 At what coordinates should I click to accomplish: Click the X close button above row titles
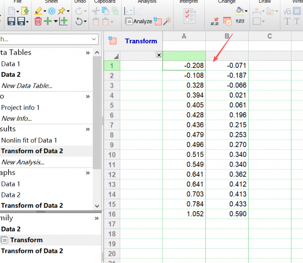[x=159, y=55]
